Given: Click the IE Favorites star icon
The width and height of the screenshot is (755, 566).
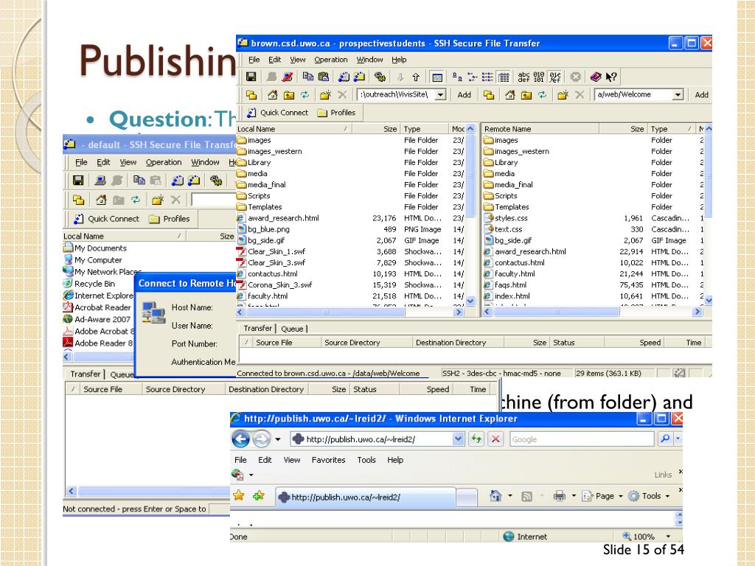Looking at the screenshot, I should tap(239, 495).
